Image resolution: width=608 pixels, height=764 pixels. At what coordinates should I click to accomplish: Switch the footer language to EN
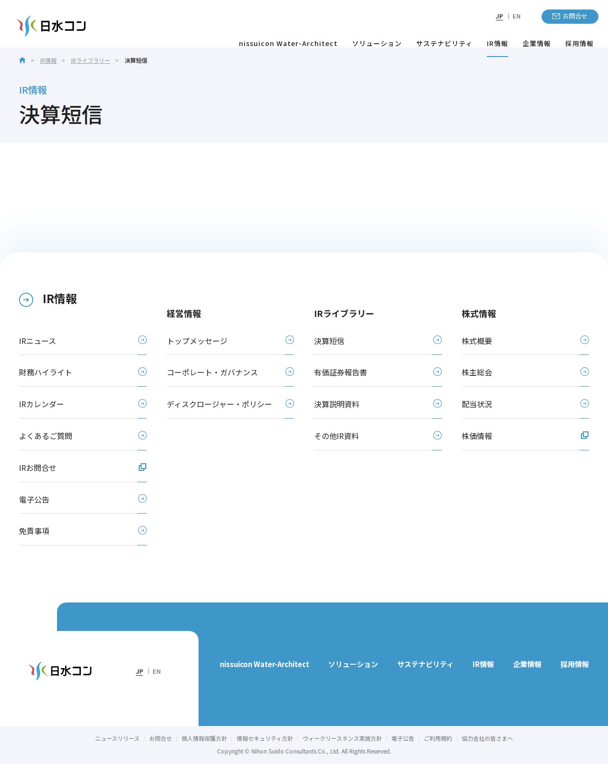157,672
